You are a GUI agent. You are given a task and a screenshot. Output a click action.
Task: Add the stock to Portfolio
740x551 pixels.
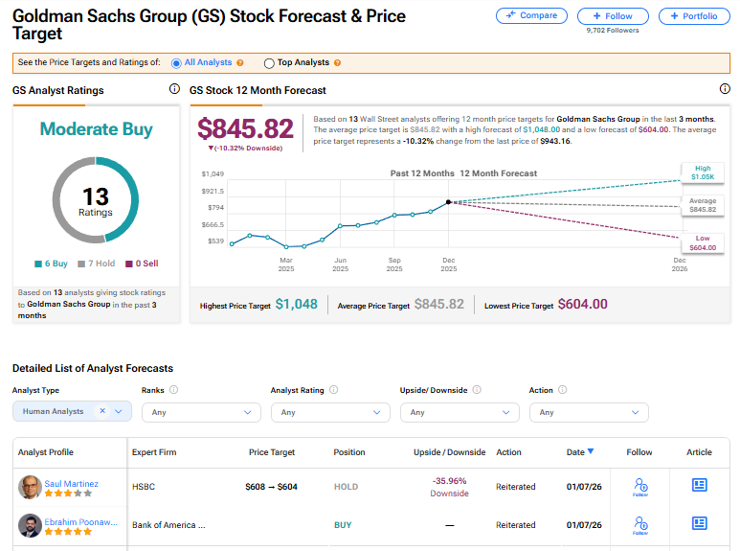coord(694,16)
